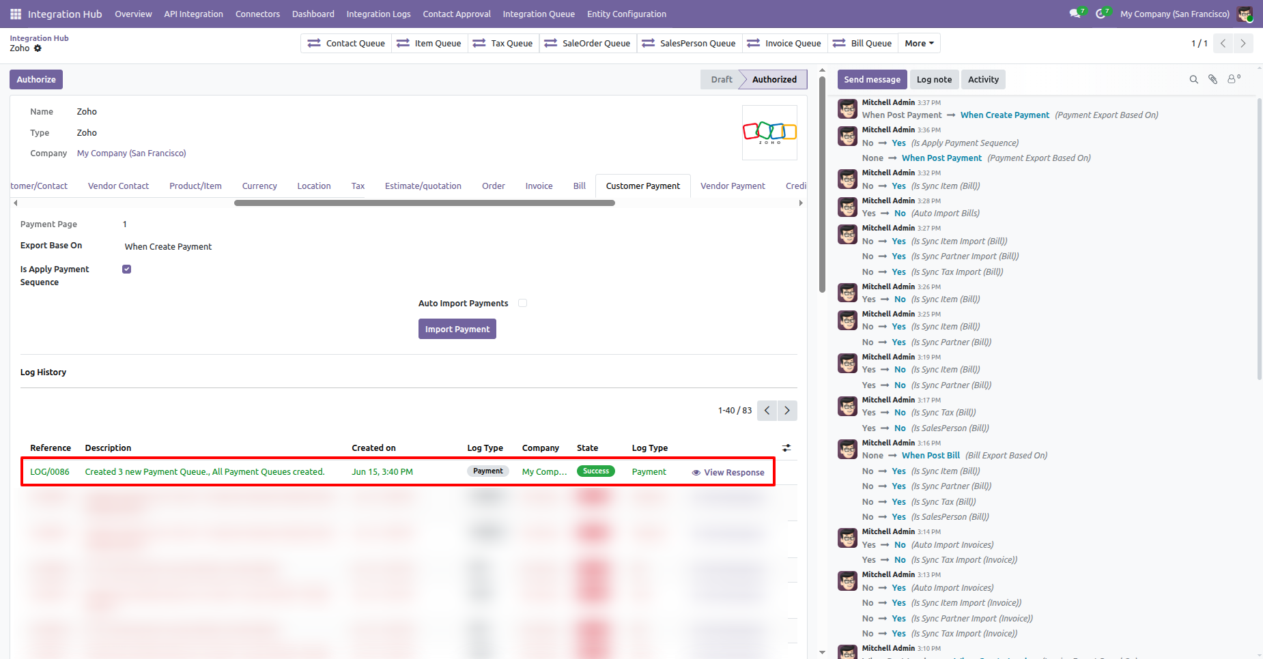Switch to the Order tab
This screenshot has height=659, width=1263.
[494, 186]
